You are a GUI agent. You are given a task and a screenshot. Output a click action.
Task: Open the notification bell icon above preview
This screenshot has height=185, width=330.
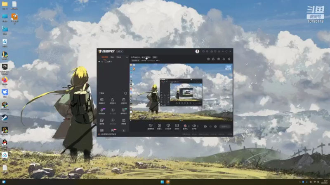(x=224, y=59)
